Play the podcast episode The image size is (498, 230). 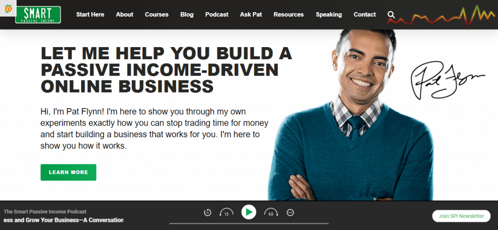249,212
